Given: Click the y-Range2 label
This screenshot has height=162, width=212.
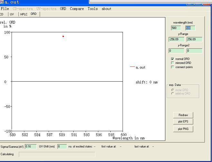Looking at the screenshot, I should click(184, 45).
